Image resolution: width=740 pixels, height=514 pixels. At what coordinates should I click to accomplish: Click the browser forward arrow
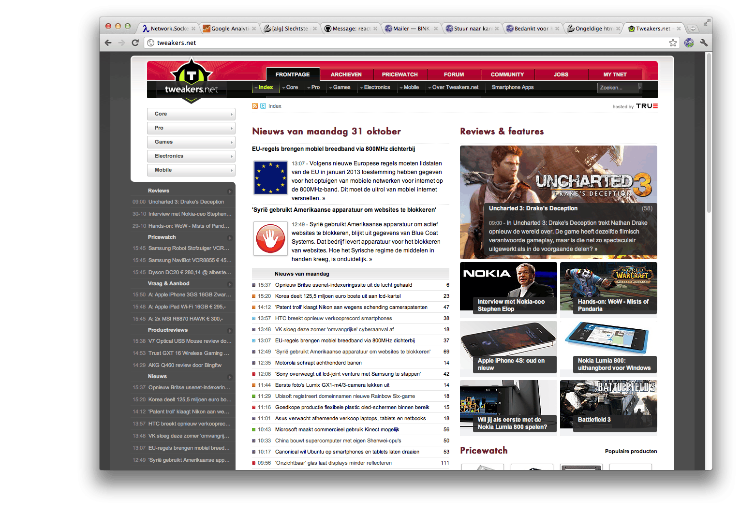click(x=121, y=43)
